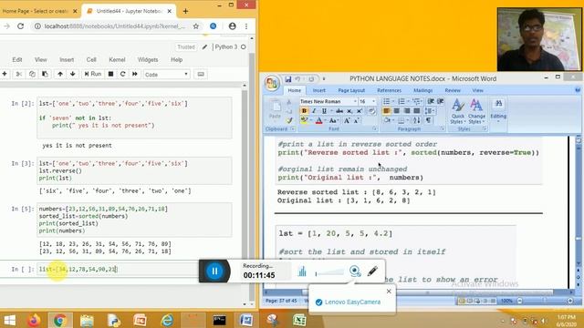
Task: Open Chrome's three-dot menu
Action: coord(246,26)
